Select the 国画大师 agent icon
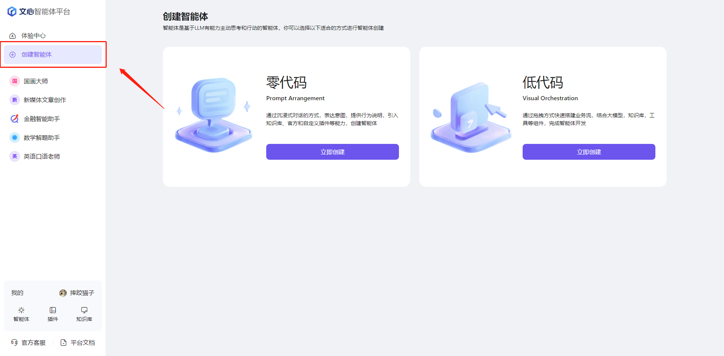 point(14,81)
